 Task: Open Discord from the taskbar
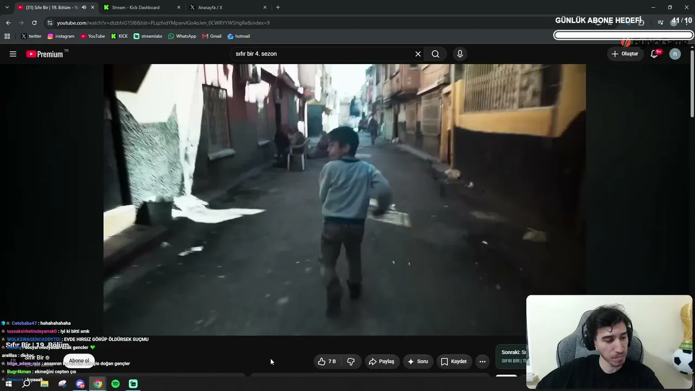(80, 384)
